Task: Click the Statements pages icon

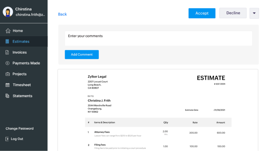Action: coord(7,96)
